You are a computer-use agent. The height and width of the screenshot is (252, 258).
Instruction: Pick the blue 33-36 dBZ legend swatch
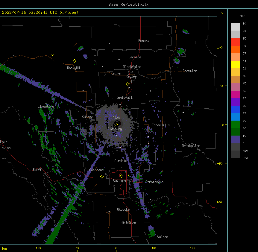(x=235, y=109)
